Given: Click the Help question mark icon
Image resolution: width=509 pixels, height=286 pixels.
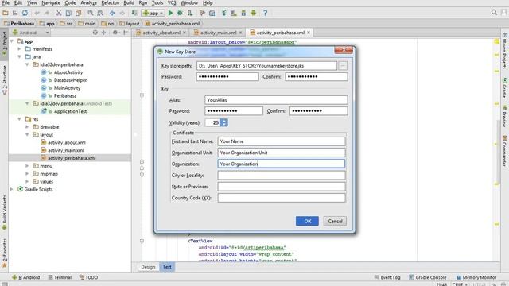Looking at the screenshot, I should coord(265,13).
